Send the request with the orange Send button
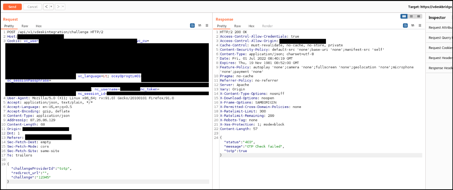Viewport: 453px width, 190px height. point(12,7)
